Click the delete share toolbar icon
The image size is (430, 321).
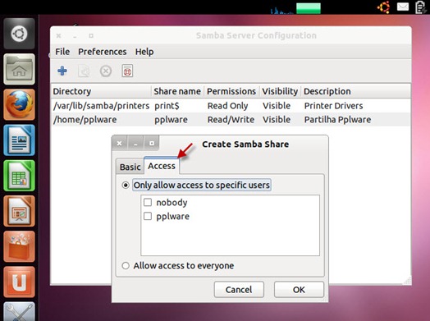[x=106, y=71]
